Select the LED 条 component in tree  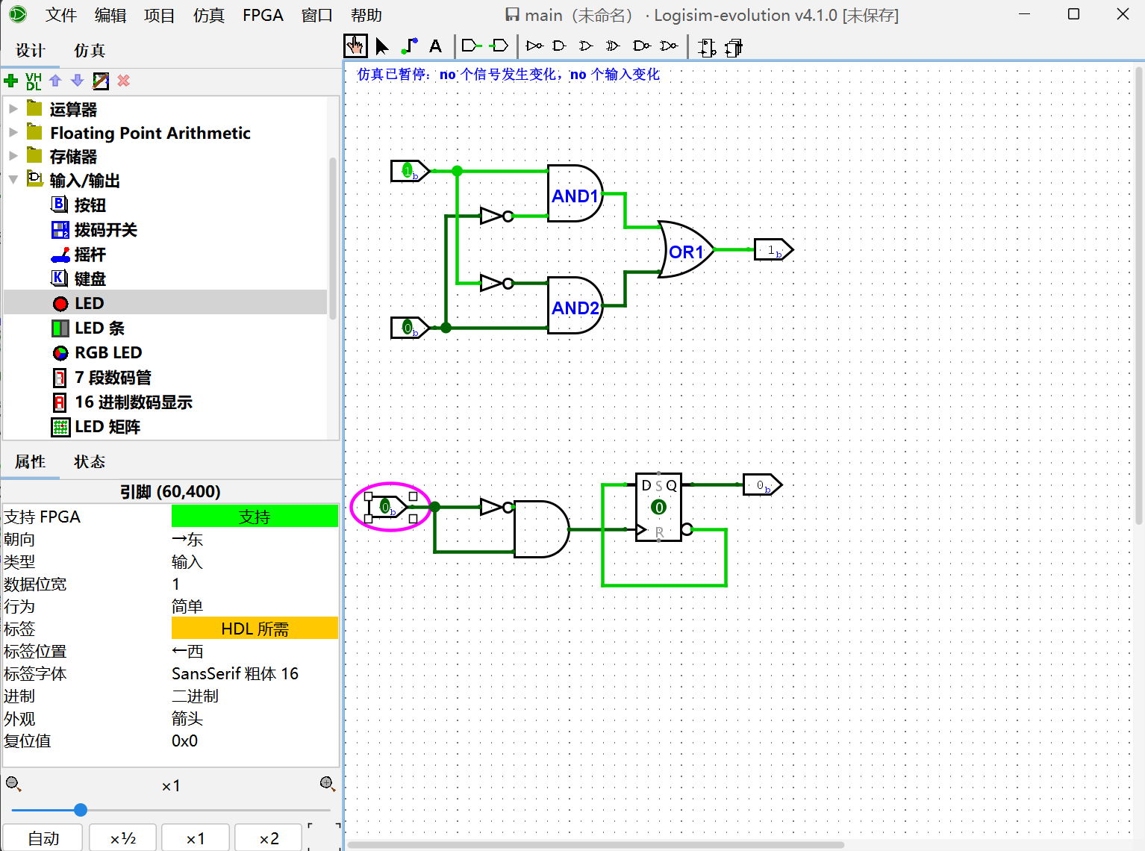click(99, 328)
